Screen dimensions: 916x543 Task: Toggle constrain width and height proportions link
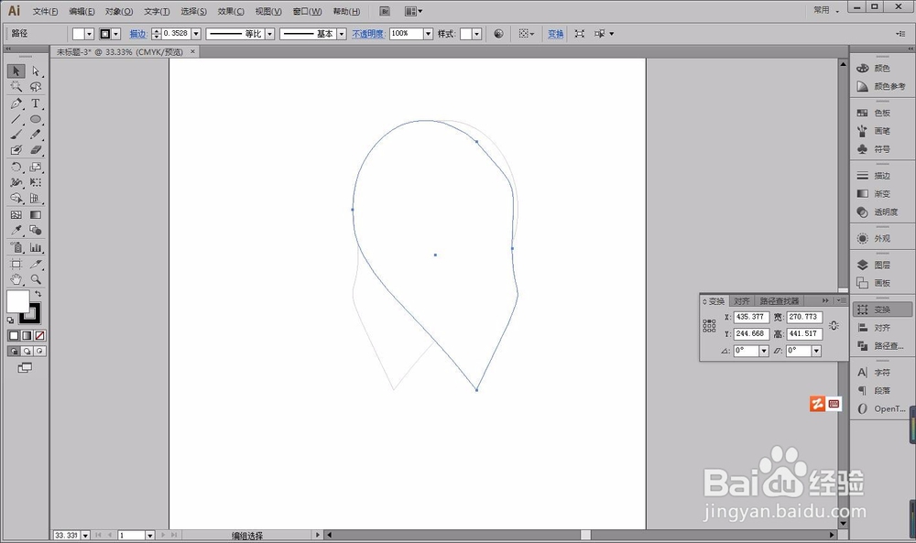[834, 326]
